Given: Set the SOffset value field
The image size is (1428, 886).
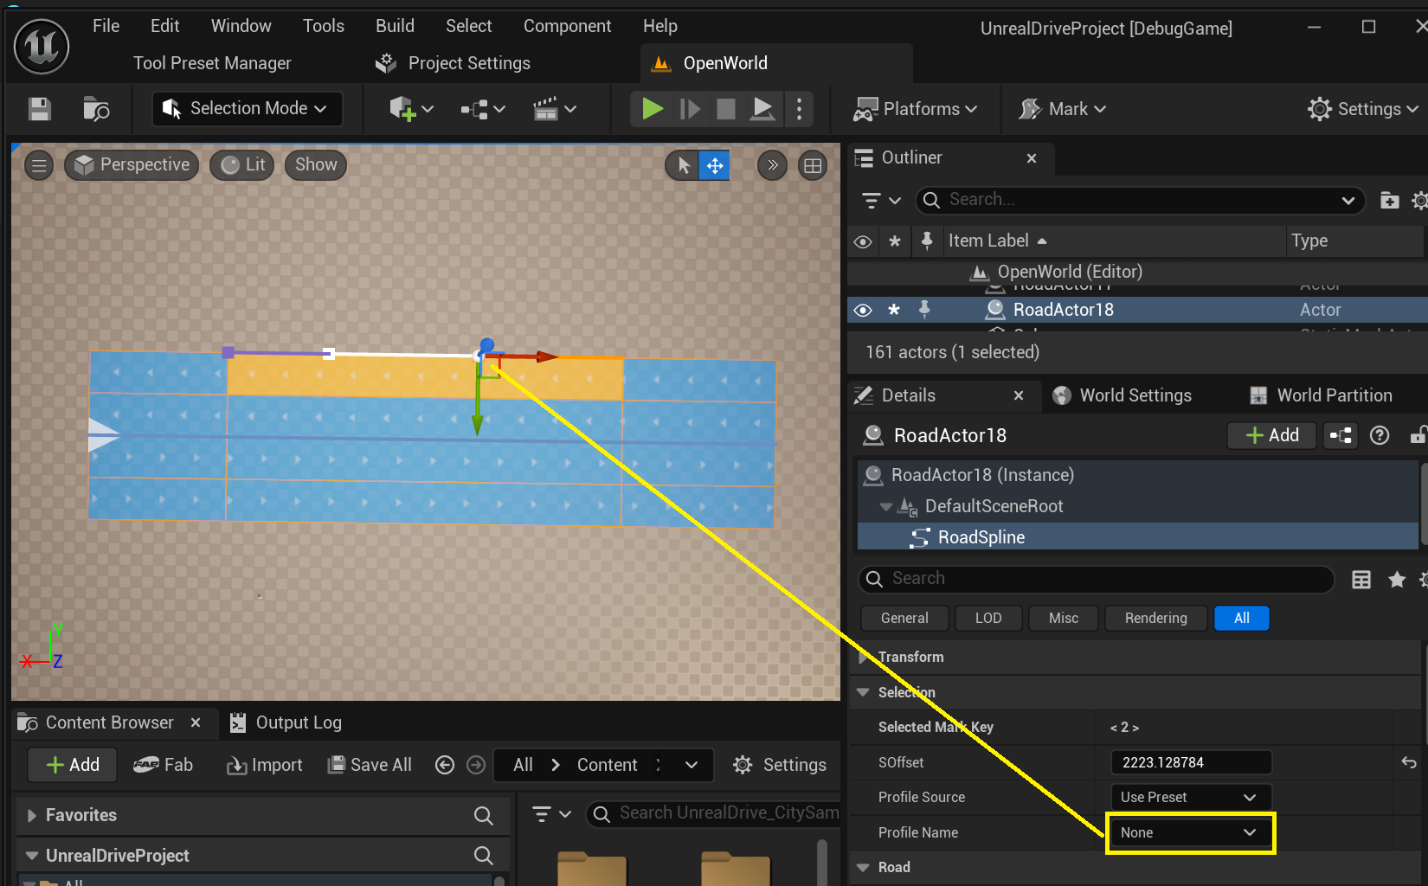Looking at the screenshot, I should coord(1191,762).
